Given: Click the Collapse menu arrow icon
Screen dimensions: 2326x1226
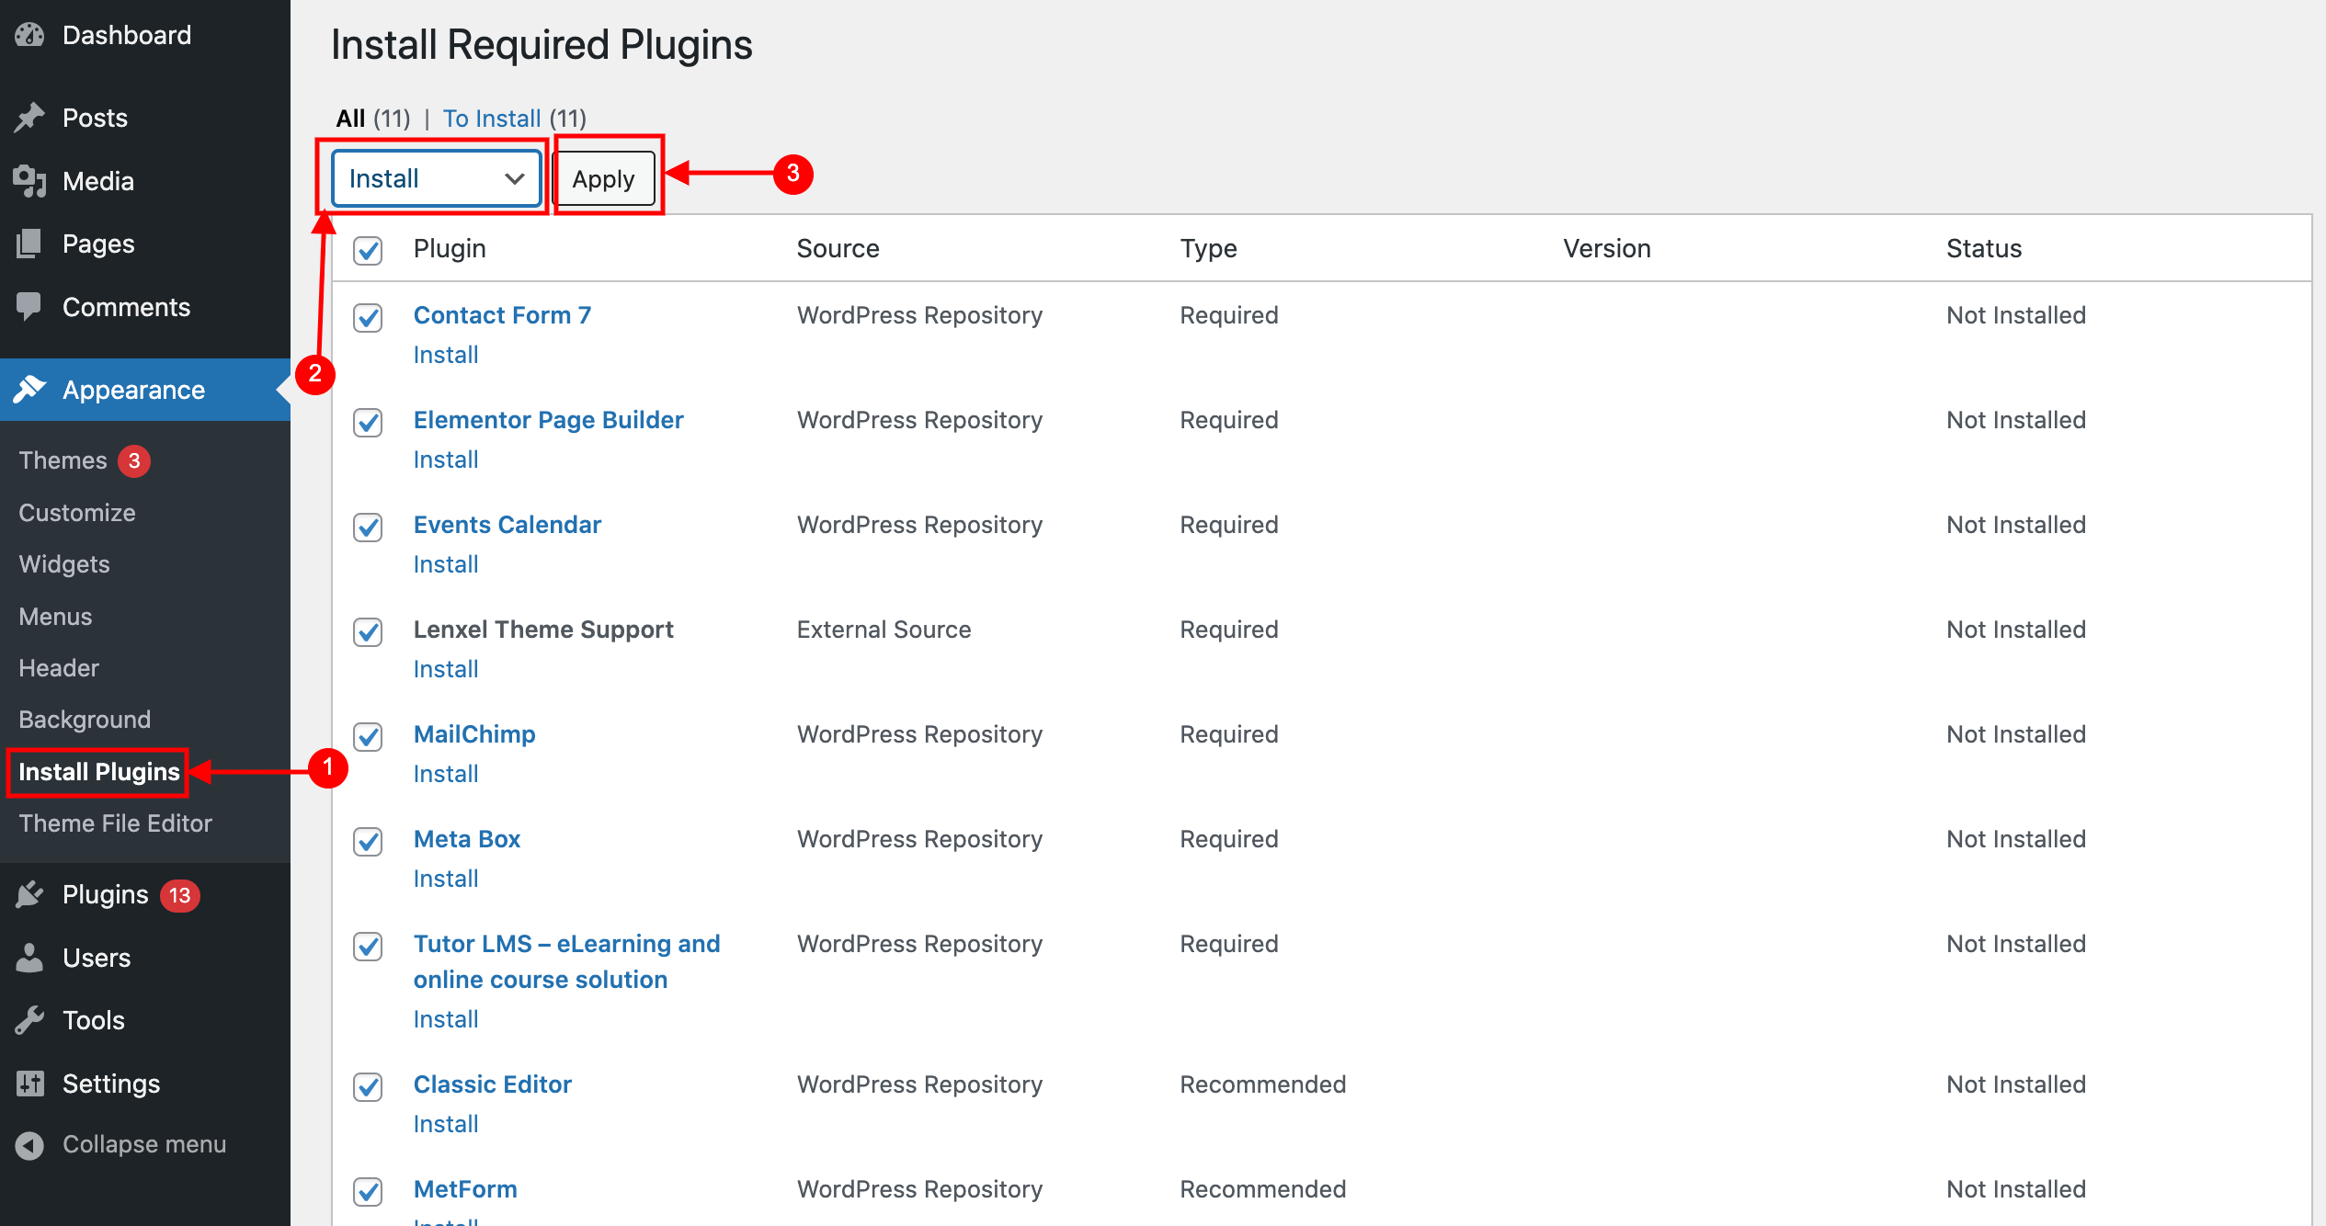Looking at the screenshot, I should pos(29,1145).
